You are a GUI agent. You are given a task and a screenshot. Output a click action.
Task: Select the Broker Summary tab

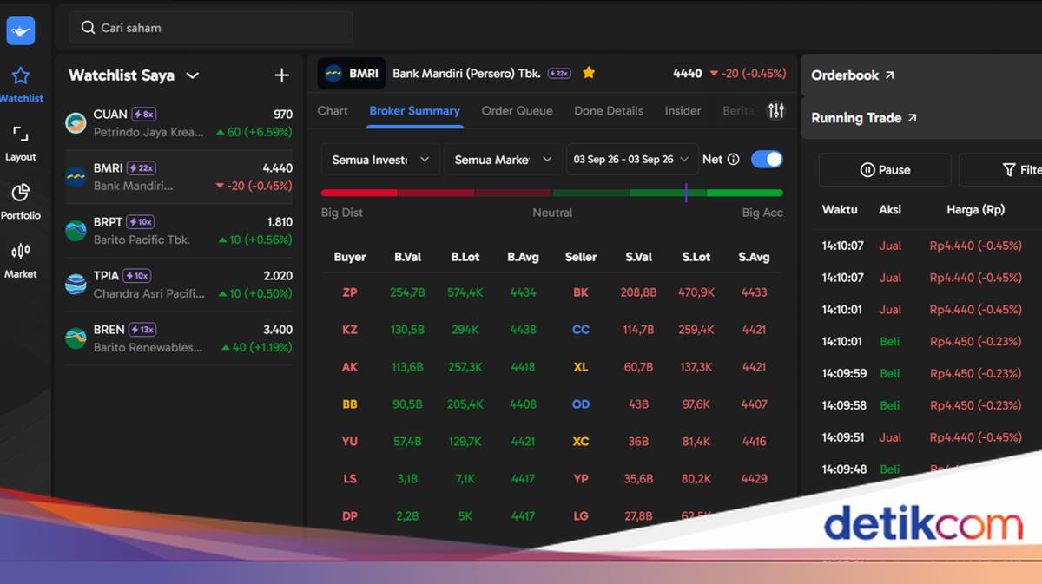pos(414,111)
